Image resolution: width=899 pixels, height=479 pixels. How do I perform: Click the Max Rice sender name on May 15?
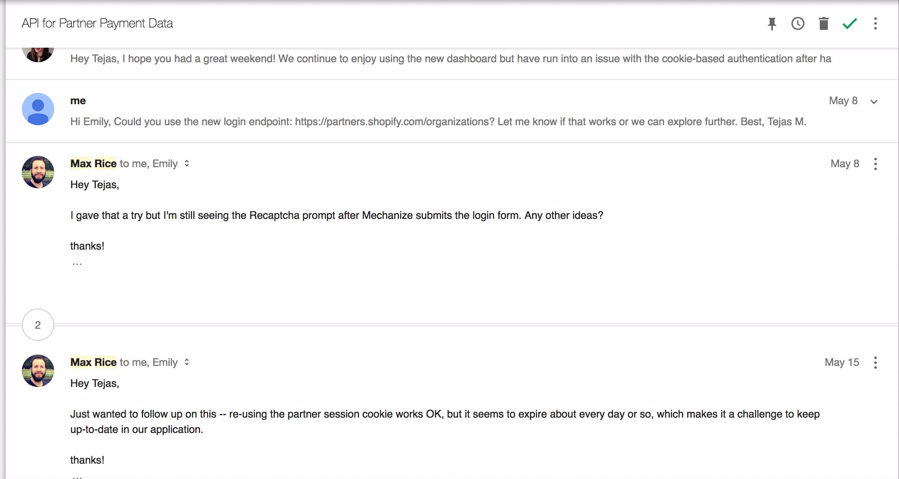coord(93,362)
